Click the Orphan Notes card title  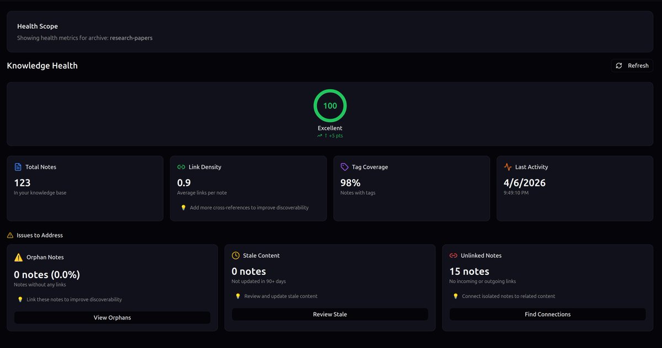(45, 257)
